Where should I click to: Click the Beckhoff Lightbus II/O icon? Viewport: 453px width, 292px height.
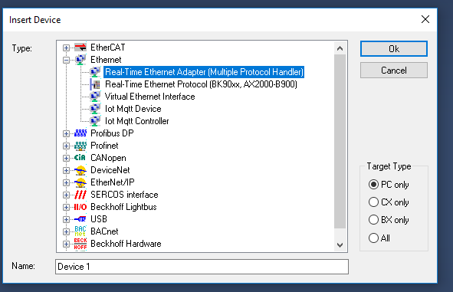tap(80, 207)
